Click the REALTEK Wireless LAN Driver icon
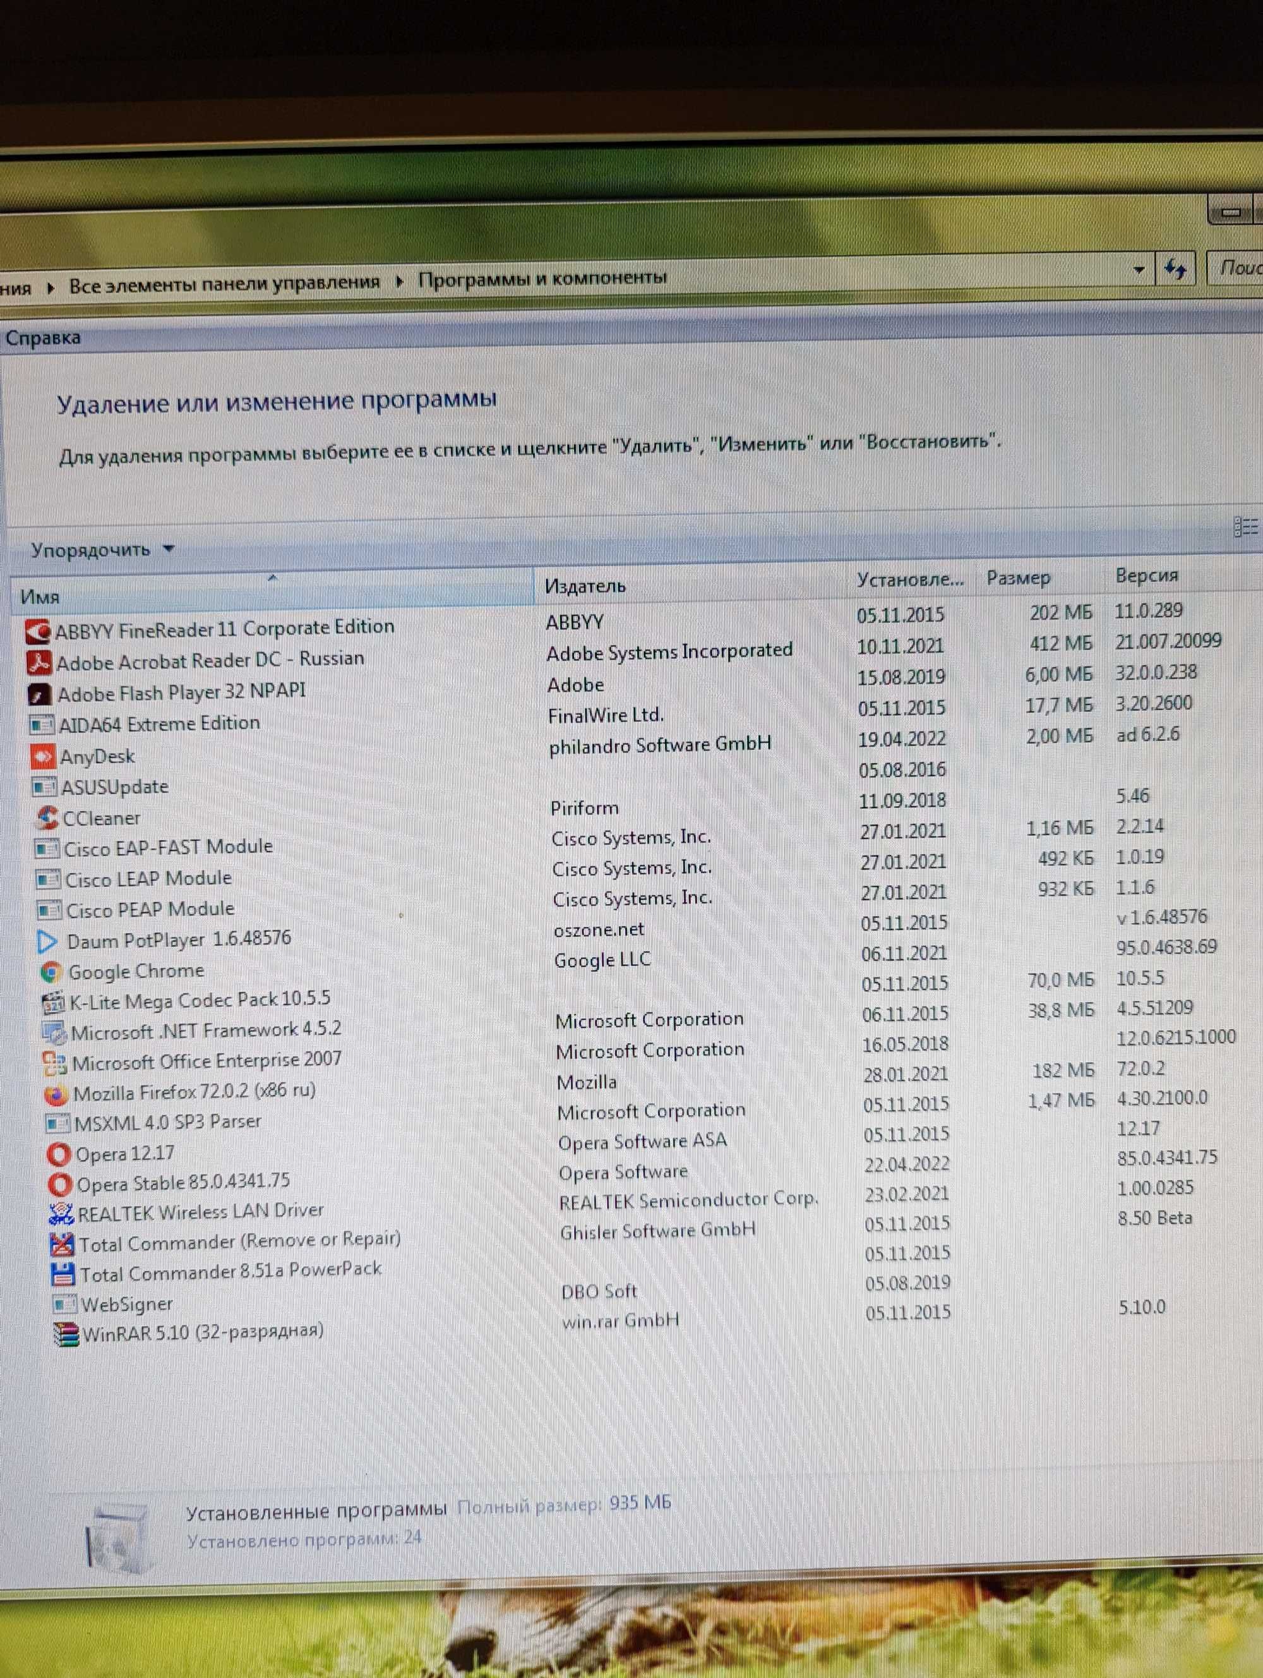 tap(62, 1214)
